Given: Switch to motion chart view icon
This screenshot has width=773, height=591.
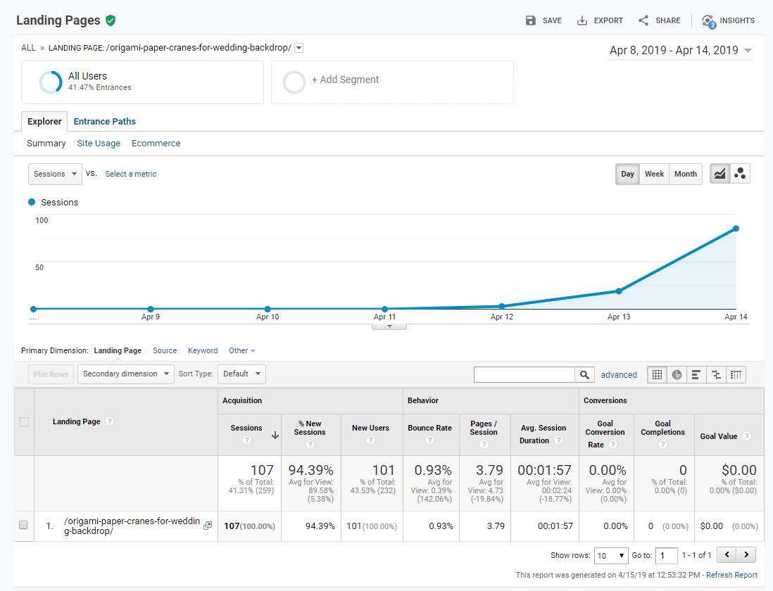Looking at the screenshot, I should point(740,174).
